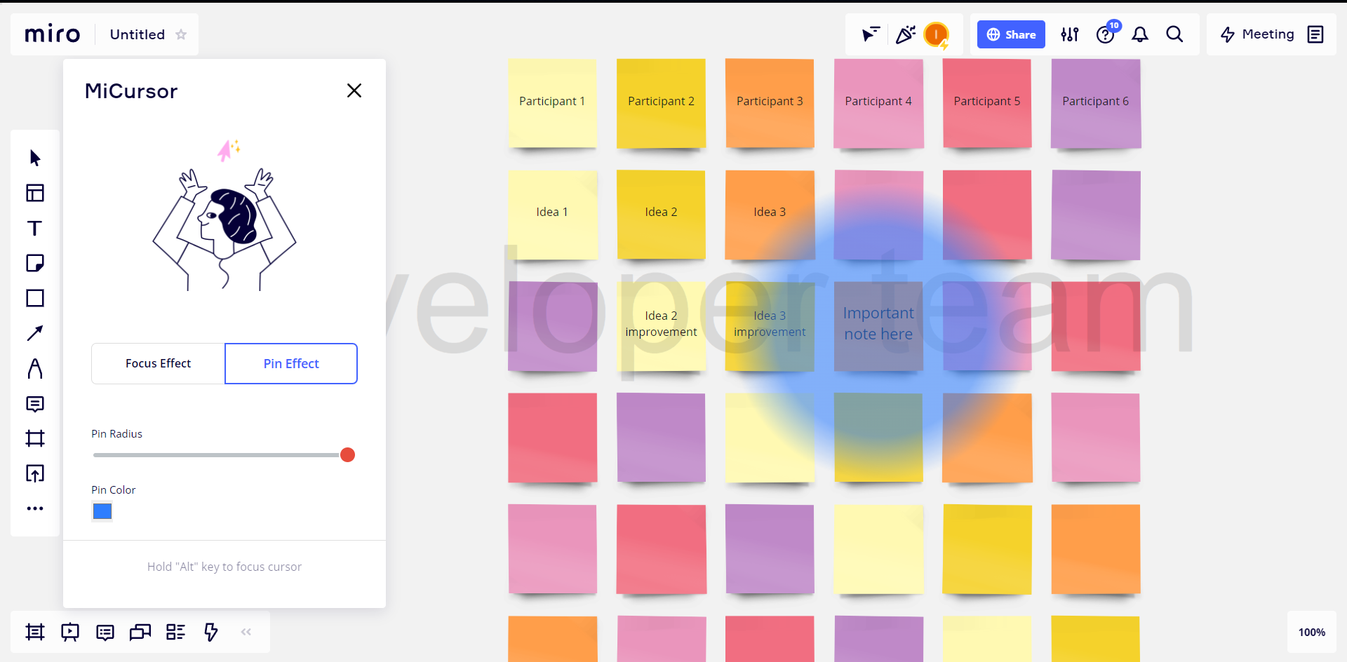Viewport: 1347px width, 662px height.
Task: Start presentation mode from bottom toolbar
Action: point(70,632)
